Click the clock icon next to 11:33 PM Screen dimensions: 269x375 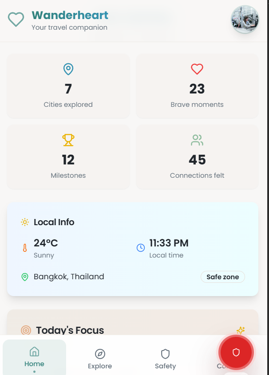click(141, 248)
